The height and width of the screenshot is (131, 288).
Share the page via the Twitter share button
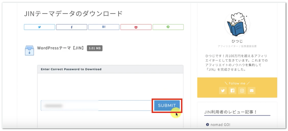tap(39, 27)
